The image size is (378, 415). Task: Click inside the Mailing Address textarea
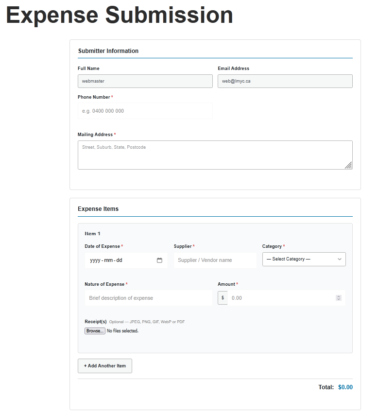click(x=215, y=155)
